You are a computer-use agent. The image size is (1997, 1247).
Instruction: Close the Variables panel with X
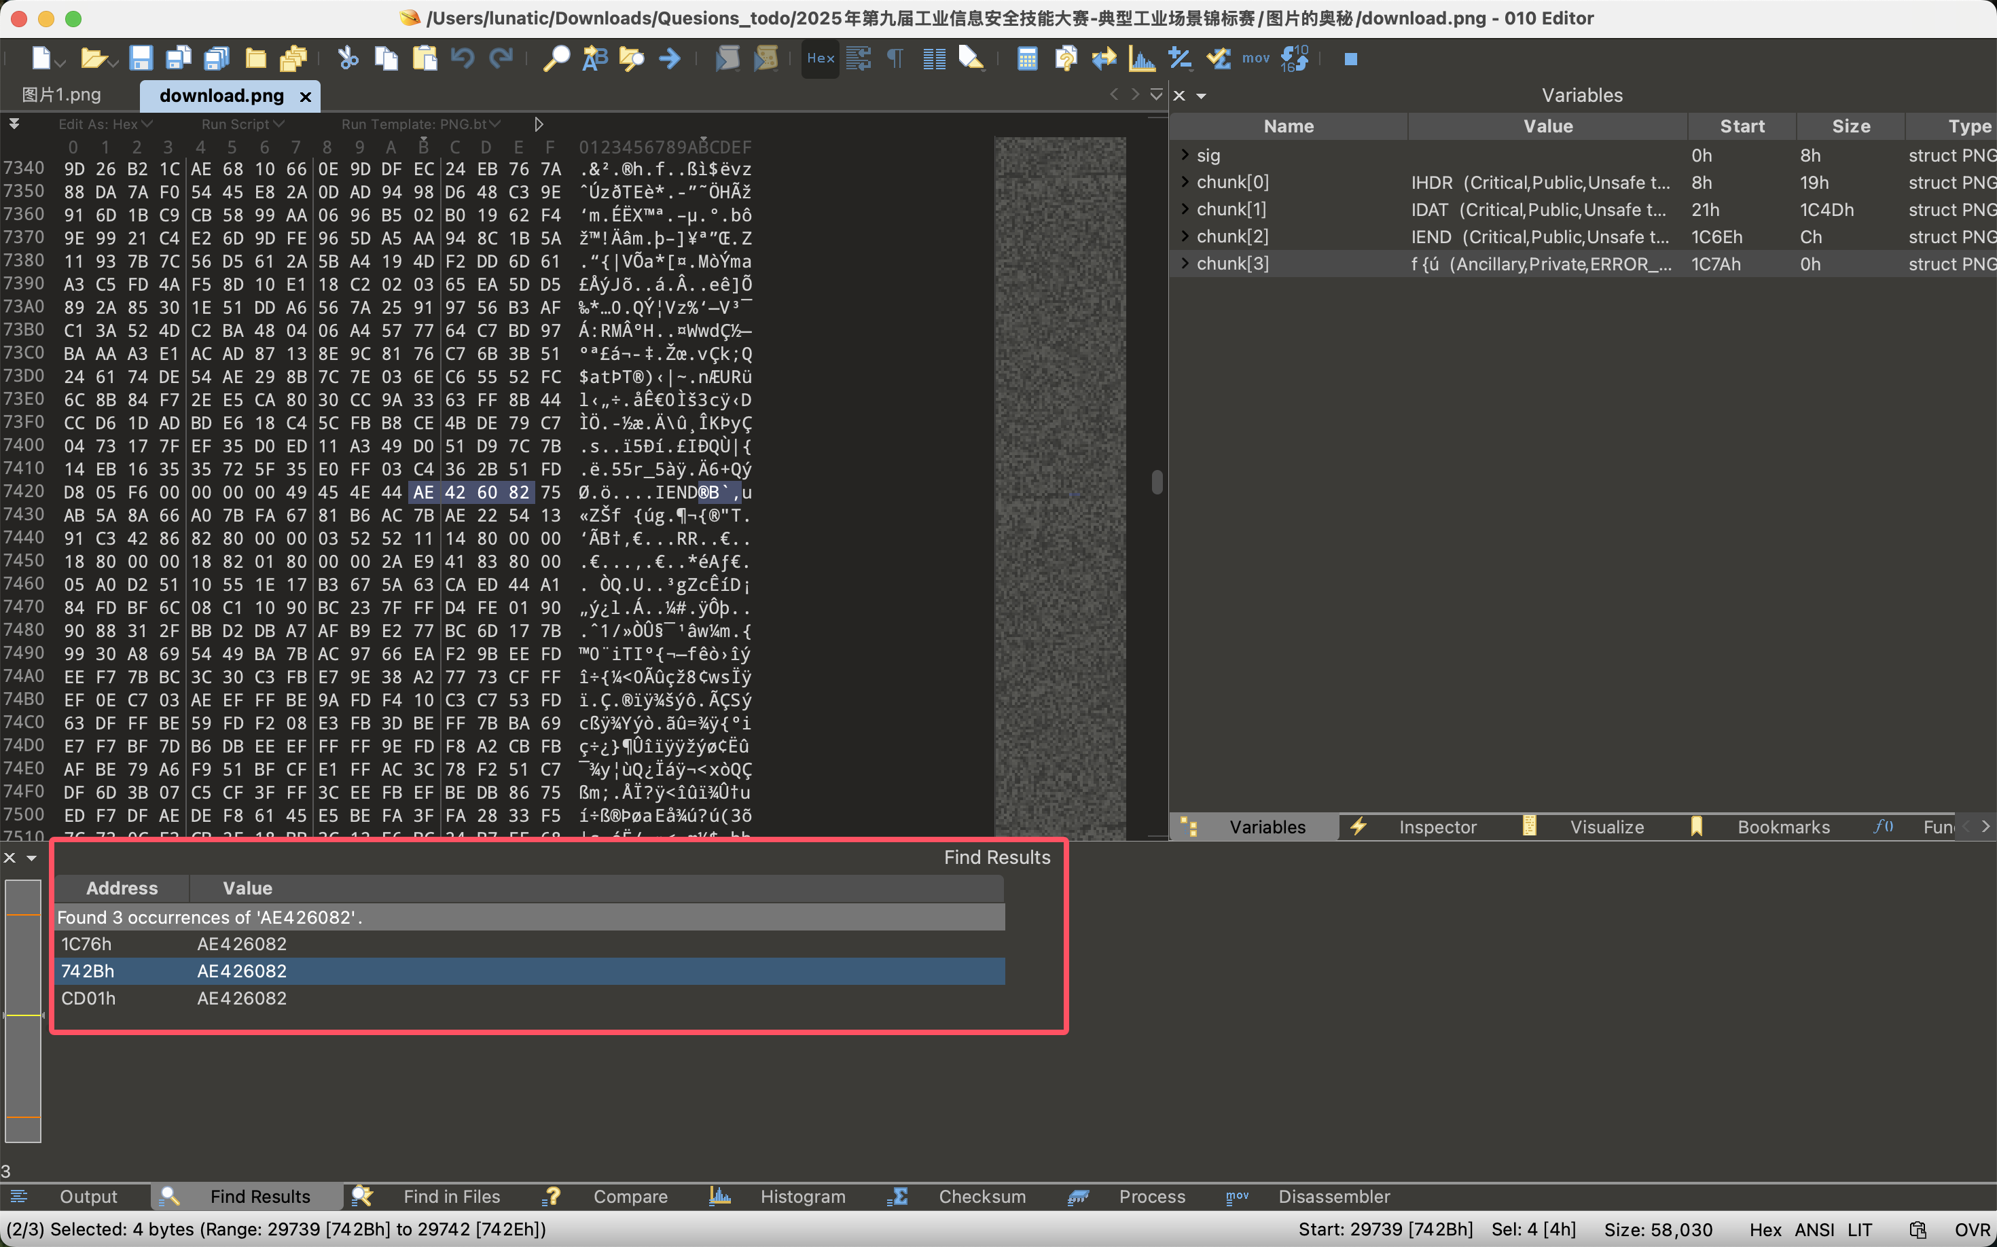coord(1179,96)
